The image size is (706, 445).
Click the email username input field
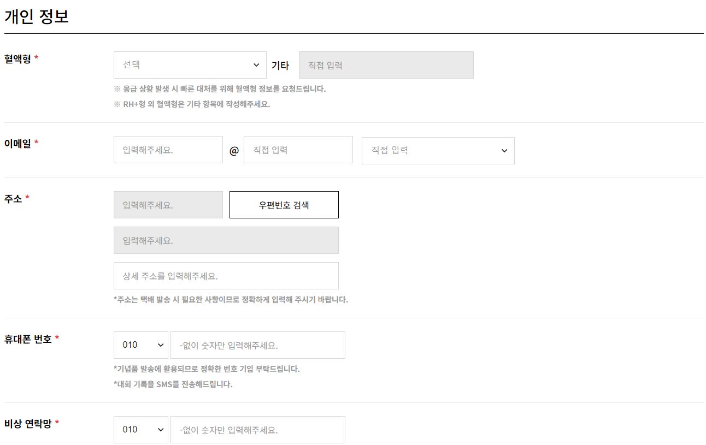click(168, 150)
